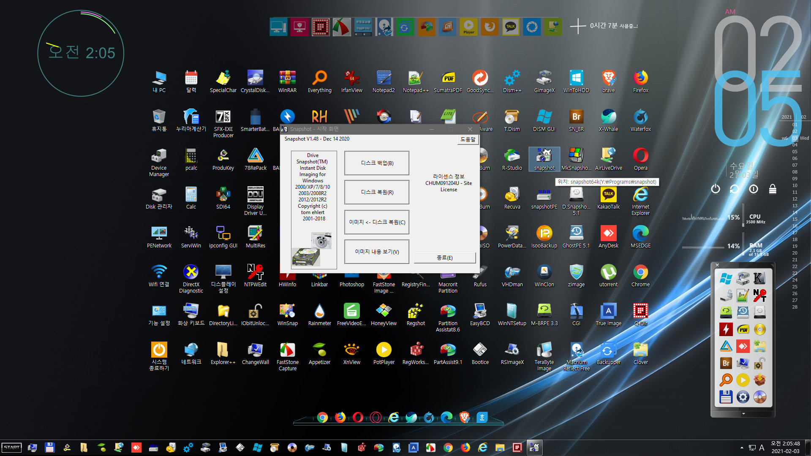811x456 pixels.
Task: Open GimageX desktop icon
Action: 544,81
